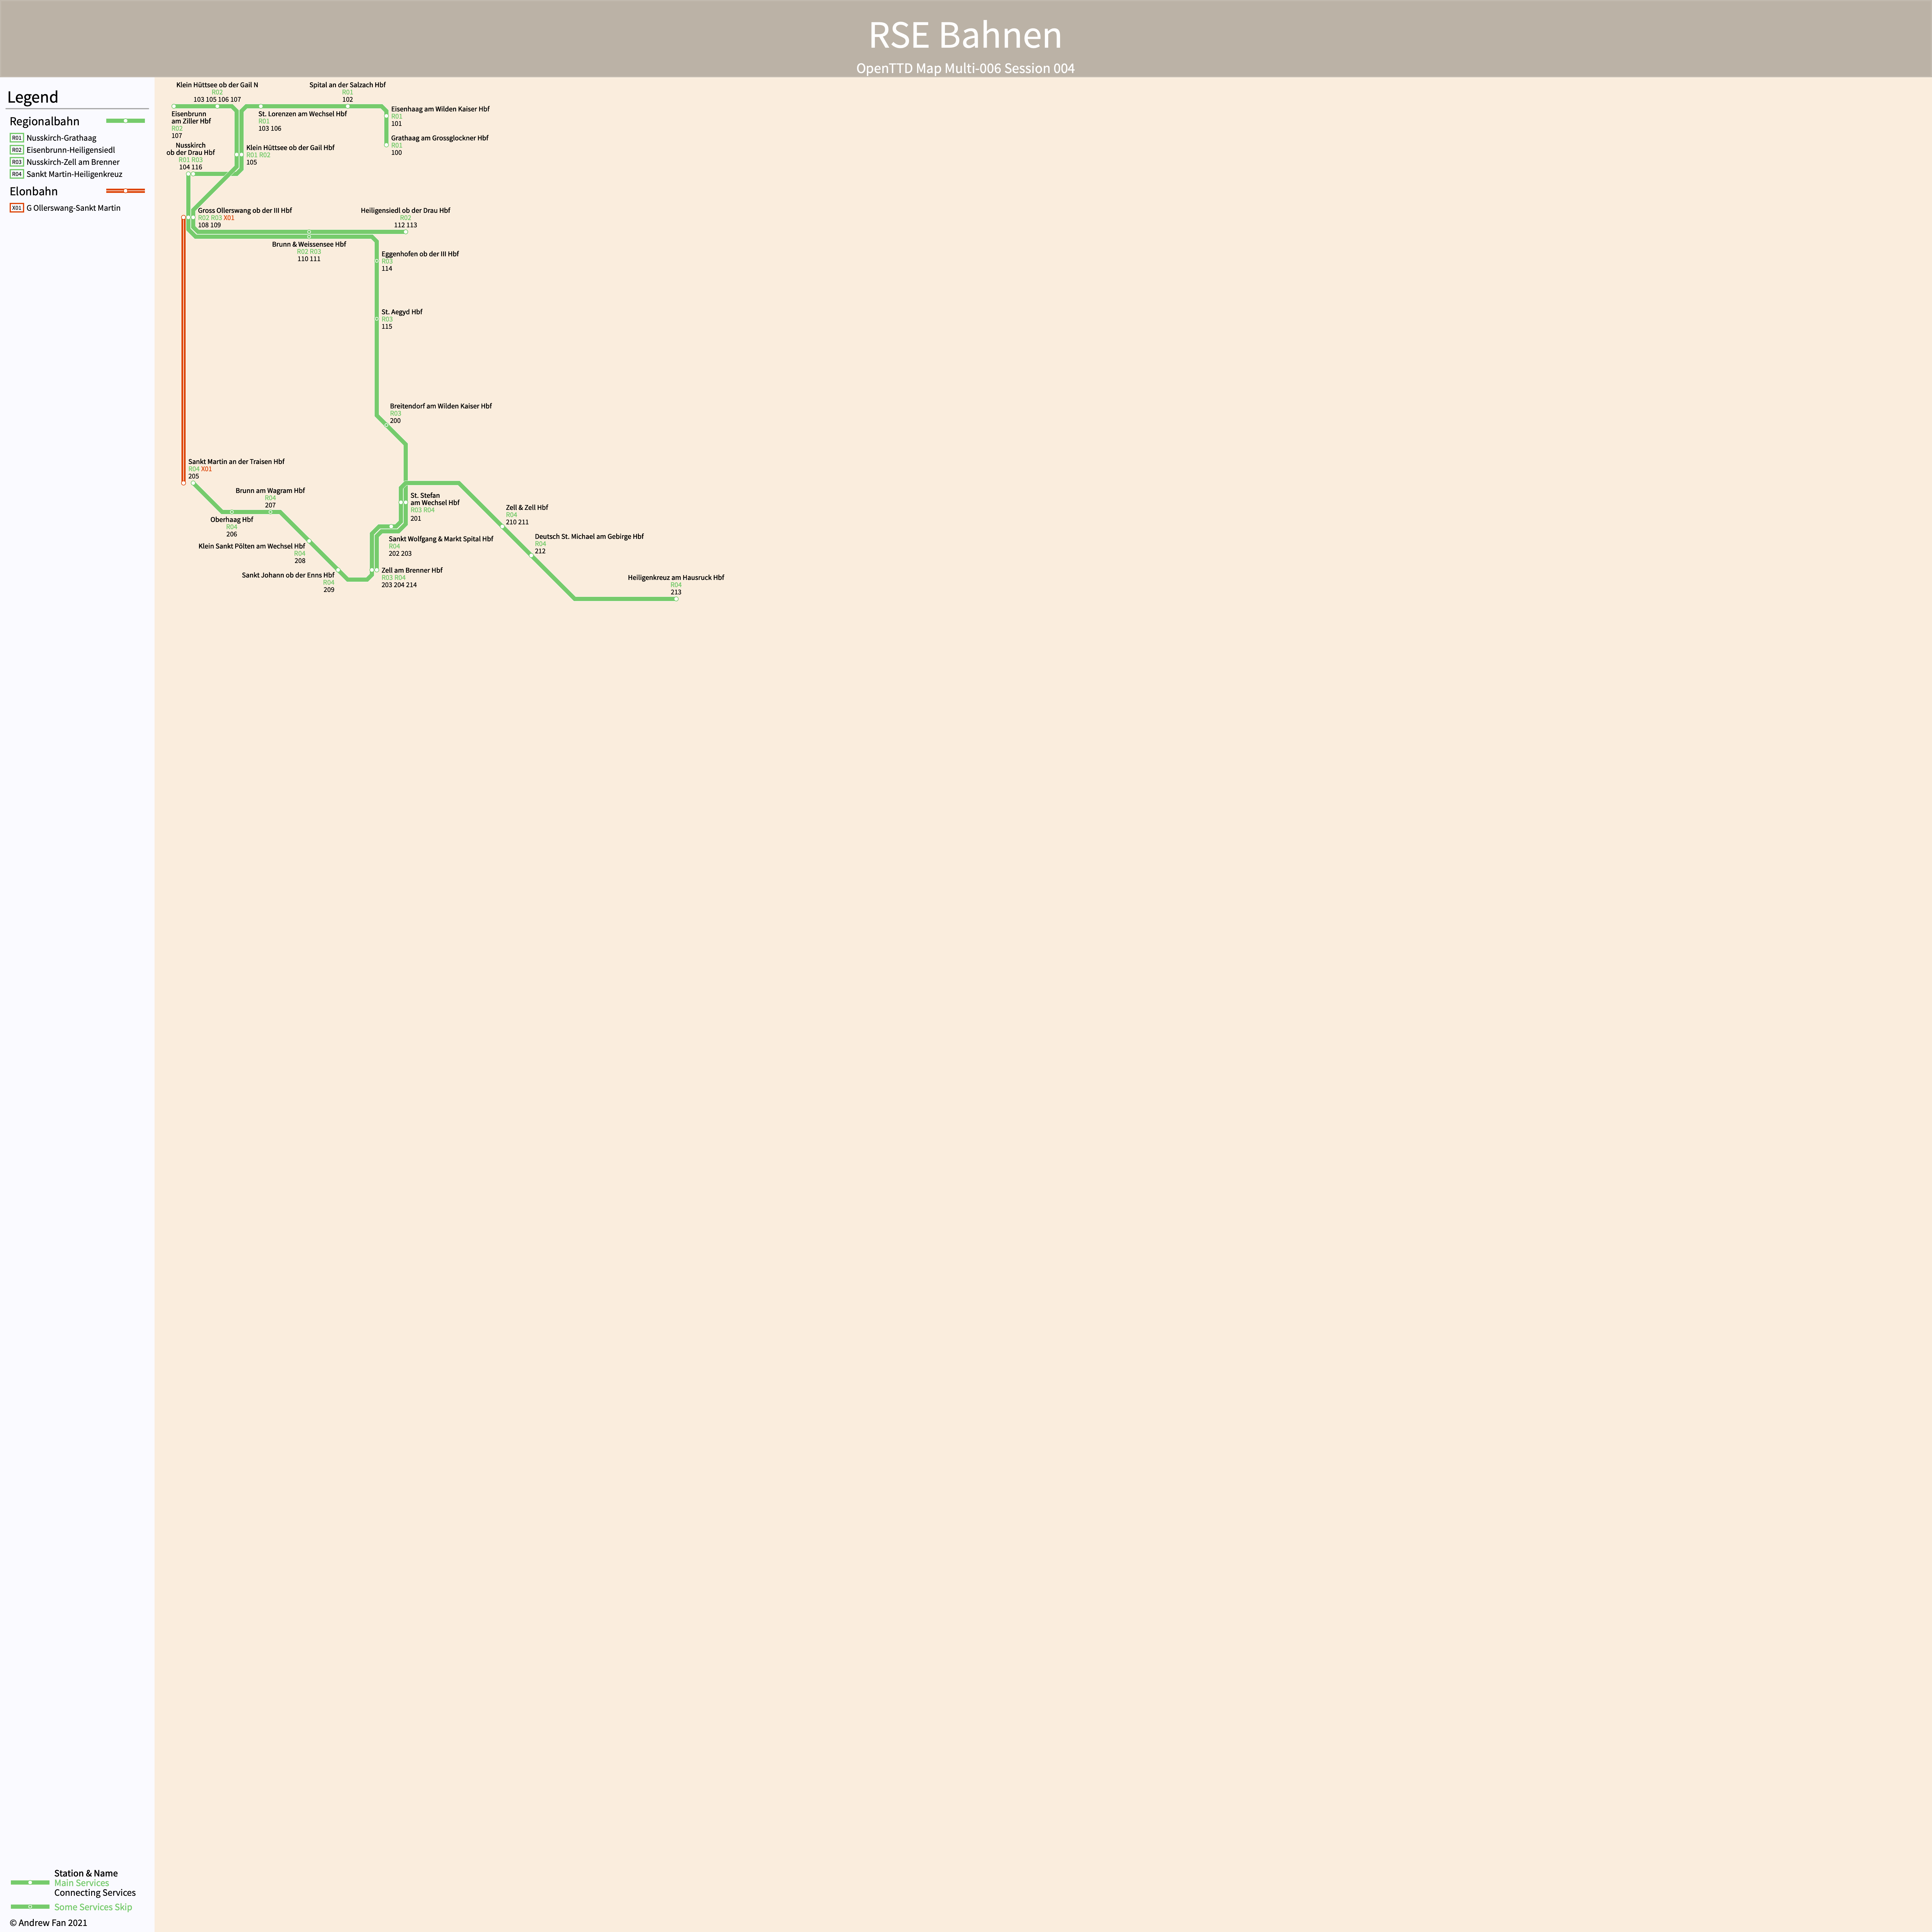Click the R03 line badge in legend

coord(17,162)
